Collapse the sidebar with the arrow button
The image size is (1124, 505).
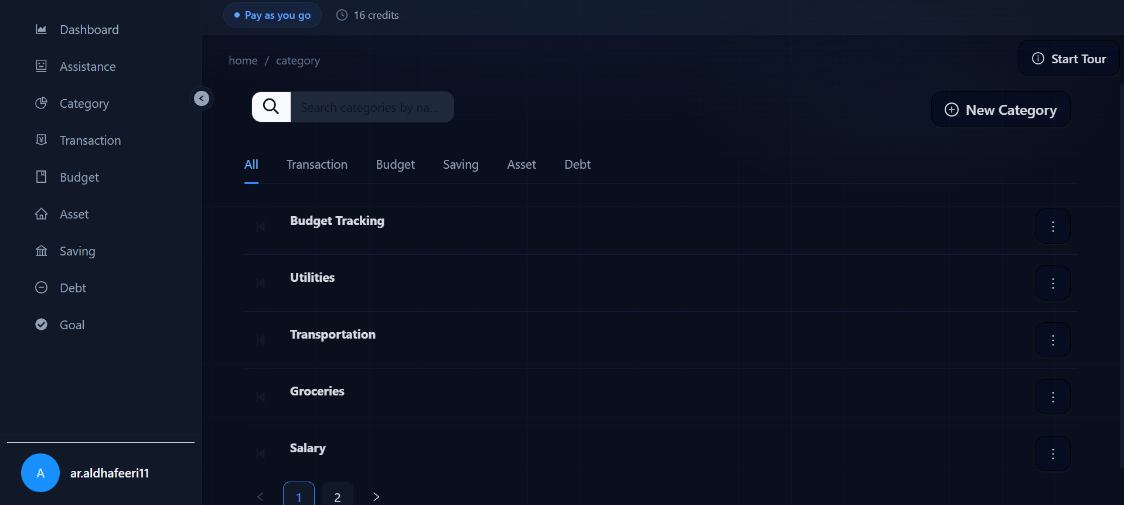point(202,98)
